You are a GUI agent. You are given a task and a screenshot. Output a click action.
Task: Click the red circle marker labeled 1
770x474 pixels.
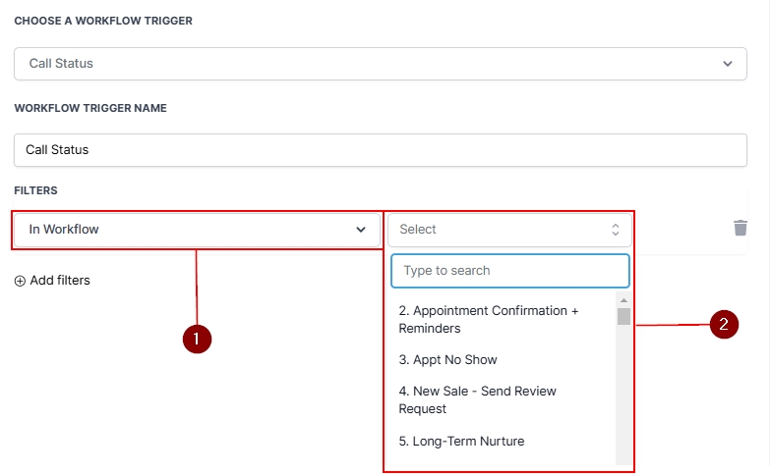coord(198,339)
